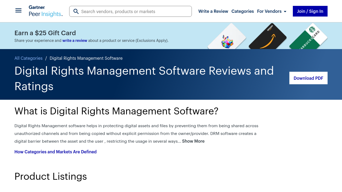Expand description with Show More
Viewport: 342px width, 192px height.
(x=193, y=141)
